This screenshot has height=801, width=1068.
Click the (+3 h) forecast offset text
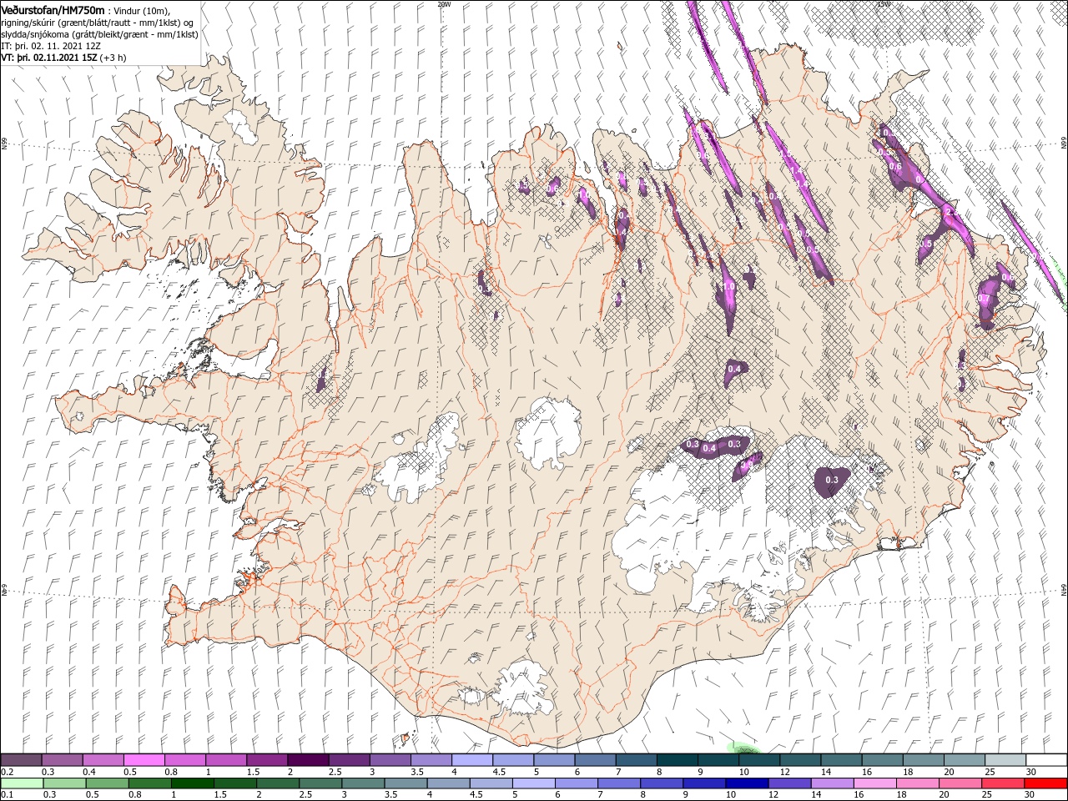click(x=113, y=58)
